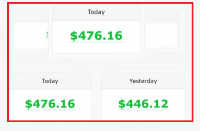Click the white area under enlarged $476.16

pyautogui.click(x=96, y=47)
